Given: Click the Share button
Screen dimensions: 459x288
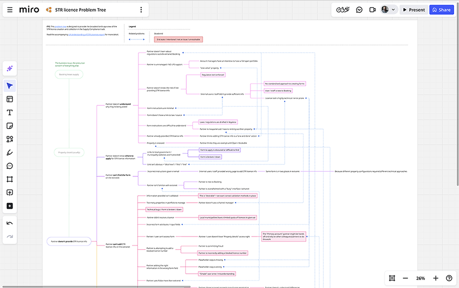Looking at the screenshot, I should [x=441, y=9].
